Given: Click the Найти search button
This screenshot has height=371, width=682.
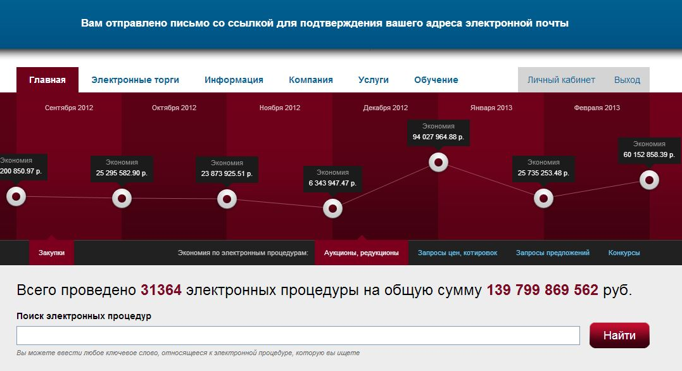Looking at the screenshot, I should click(619, 336).
